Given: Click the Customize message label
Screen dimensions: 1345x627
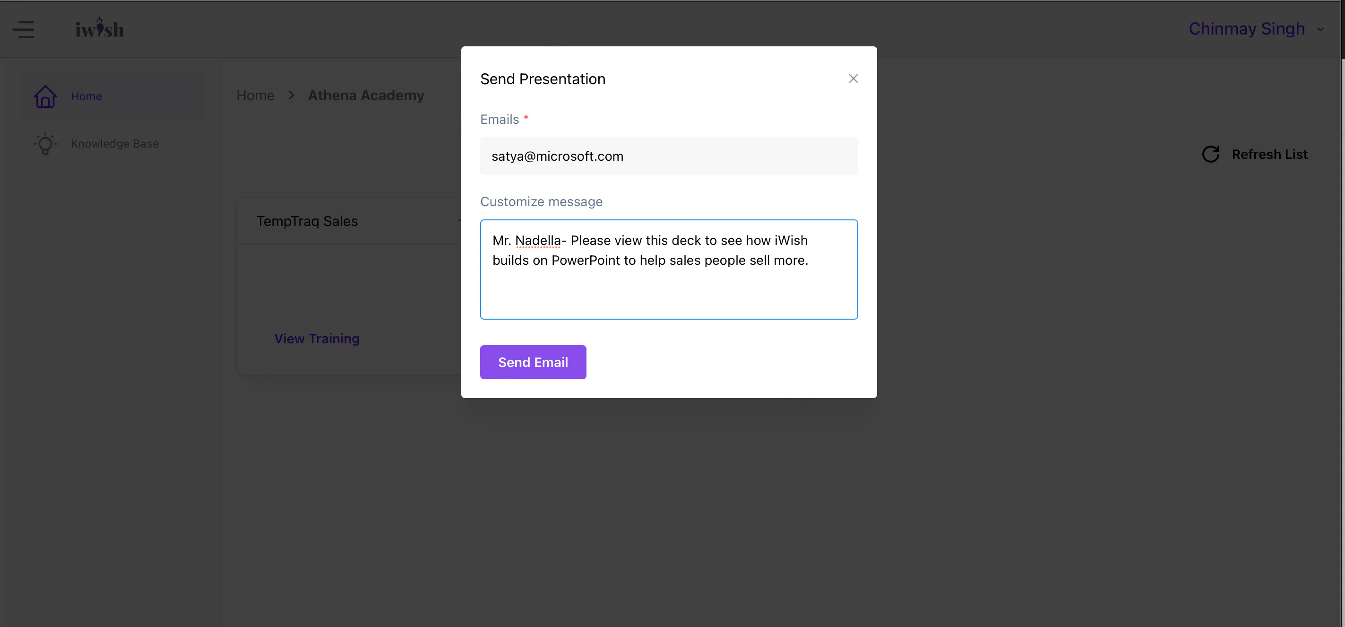Looking at the screenshot, I should [542, 202].
